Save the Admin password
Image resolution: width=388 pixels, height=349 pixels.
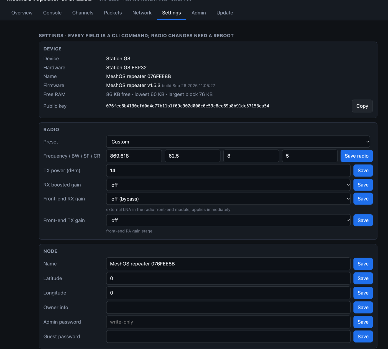[x=363, y=322]
